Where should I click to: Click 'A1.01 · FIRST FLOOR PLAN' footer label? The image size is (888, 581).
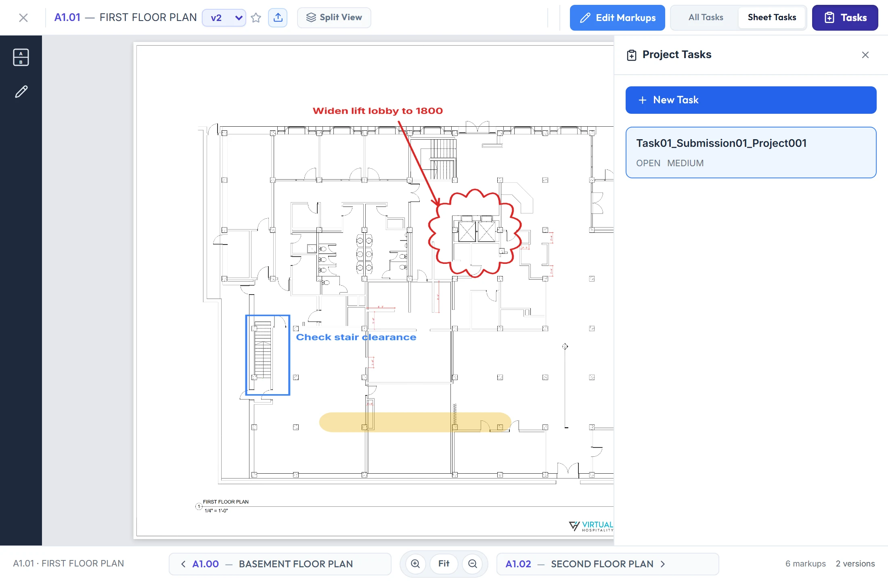point(69,564)
